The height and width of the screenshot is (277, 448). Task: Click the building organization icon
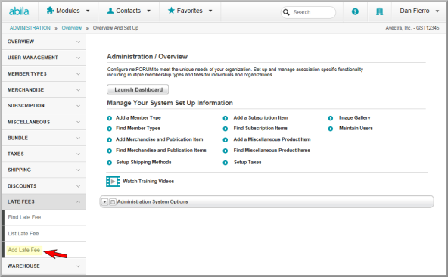pos(379,11)
